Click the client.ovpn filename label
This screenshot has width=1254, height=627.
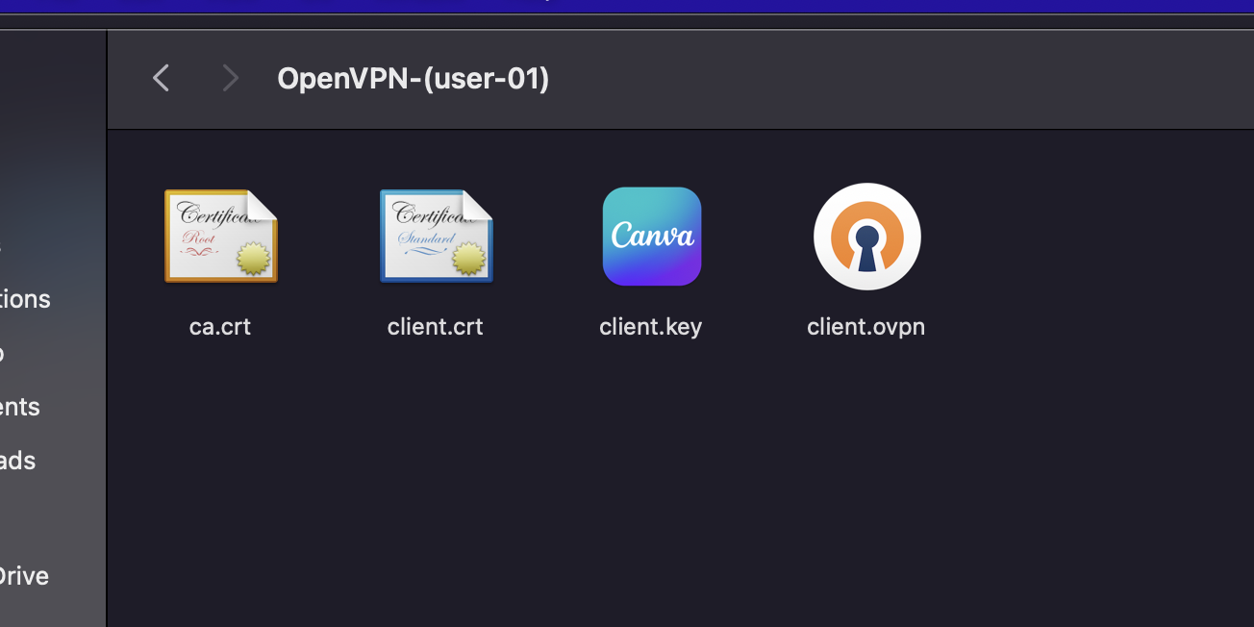[x=865, y=326]
